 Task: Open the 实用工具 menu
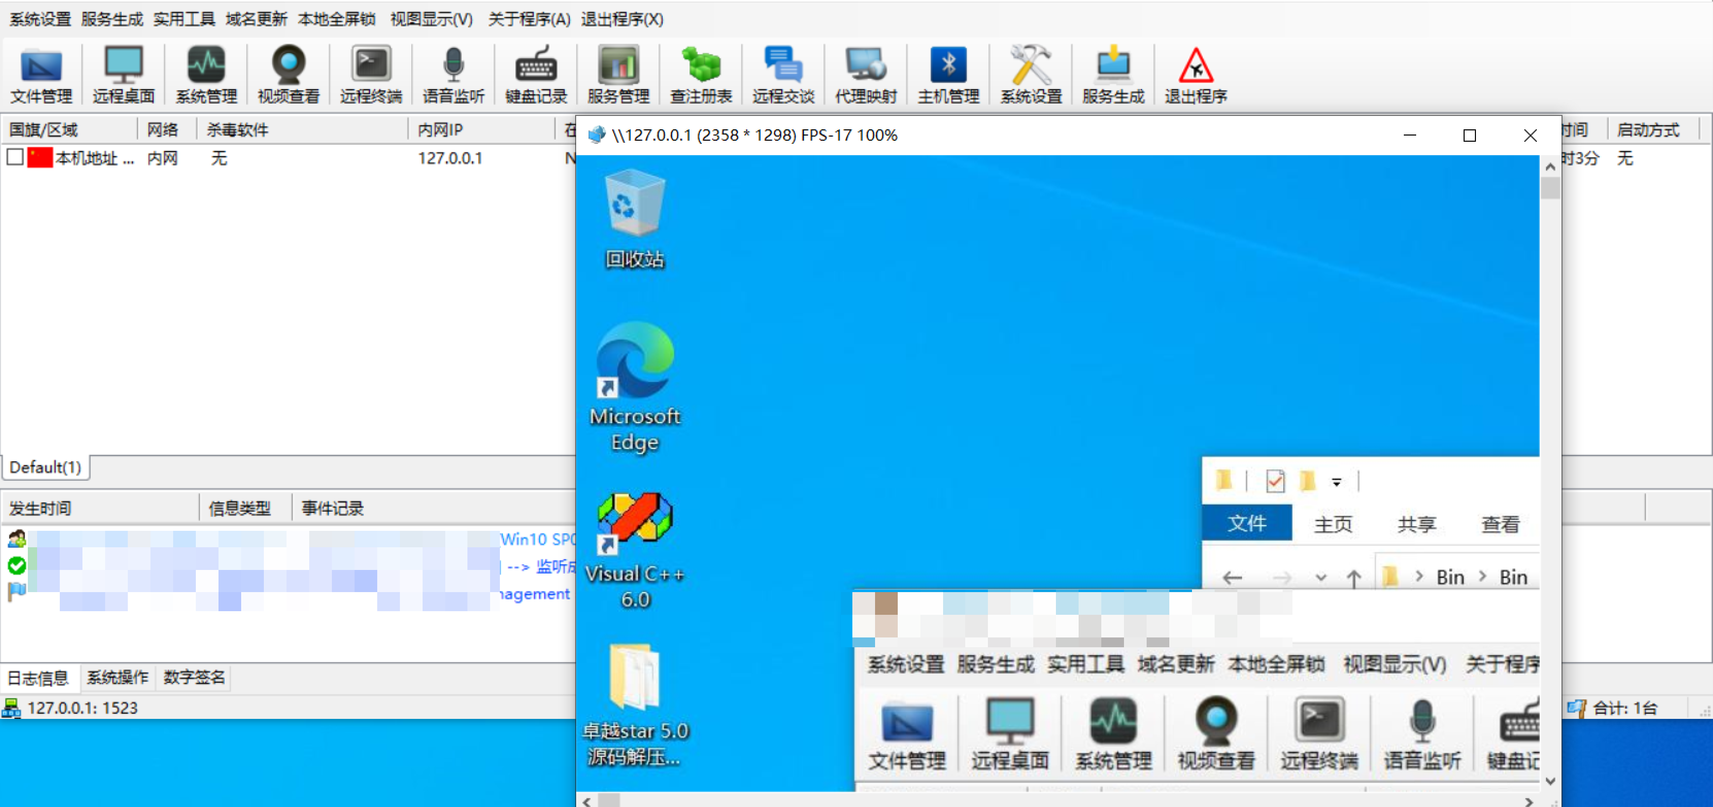[183, 19]
